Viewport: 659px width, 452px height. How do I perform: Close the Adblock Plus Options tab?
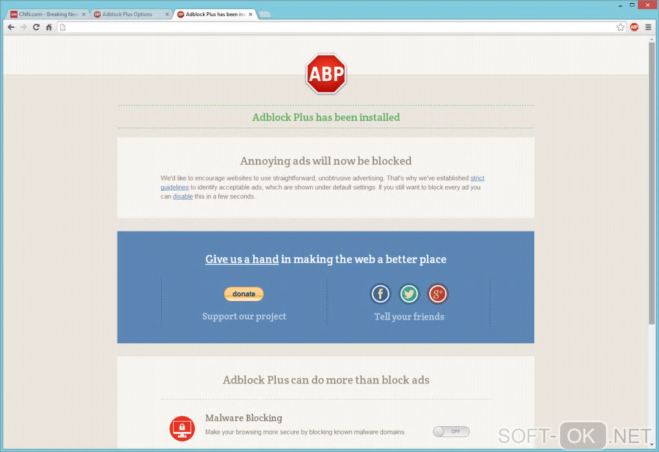167,14
